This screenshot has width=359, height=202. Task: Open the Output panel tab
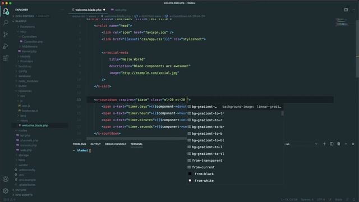pos(95,144)
